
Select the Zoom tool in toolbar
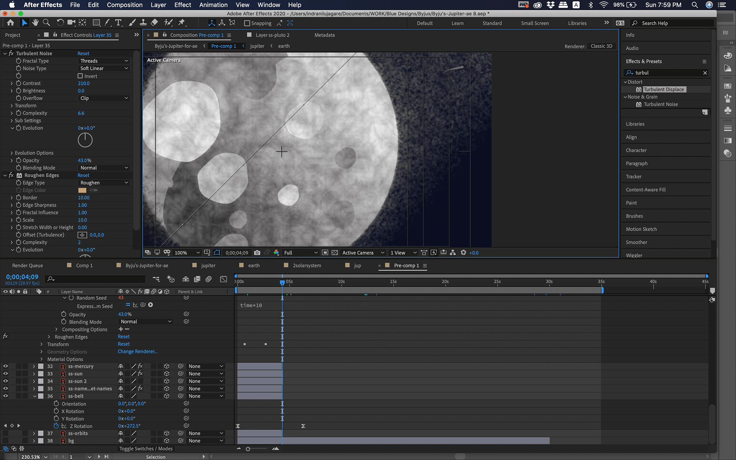pyautogui.click(x=46, y=23)
